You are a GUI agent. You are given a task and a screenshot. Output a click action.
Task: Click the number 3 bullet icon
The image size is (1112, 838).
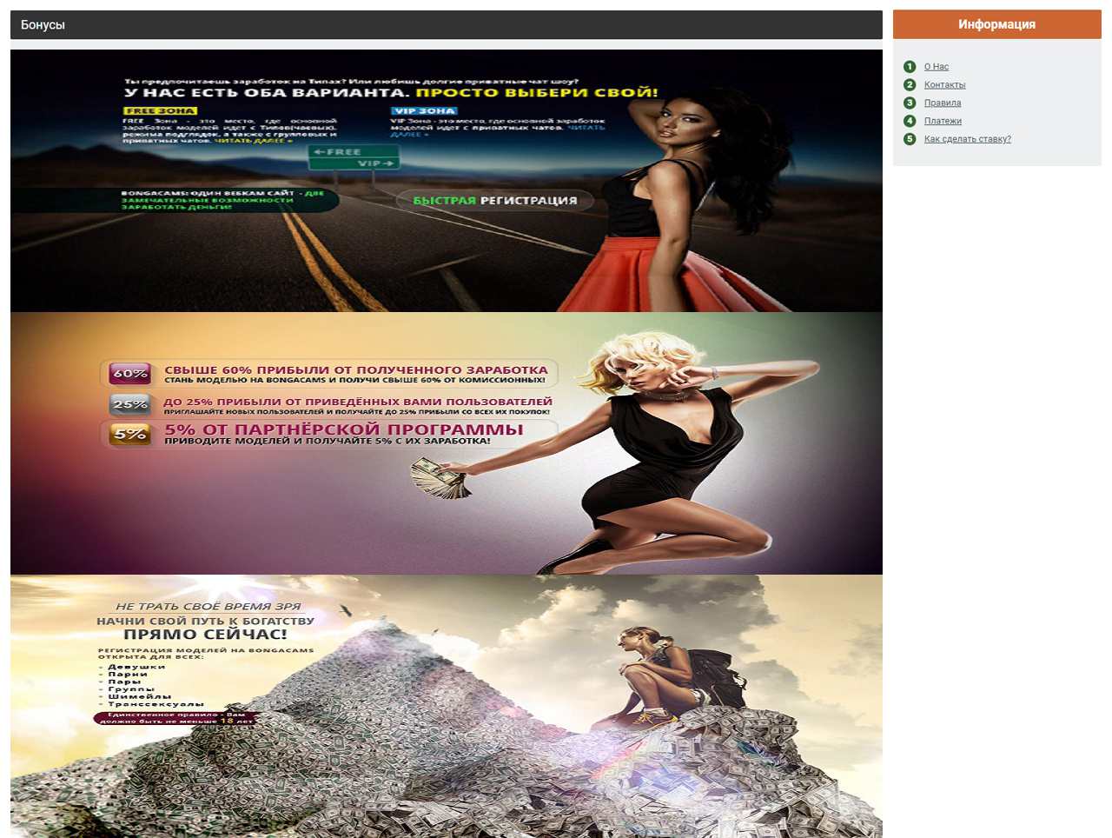pyautogui.click(x=910, y=103)
